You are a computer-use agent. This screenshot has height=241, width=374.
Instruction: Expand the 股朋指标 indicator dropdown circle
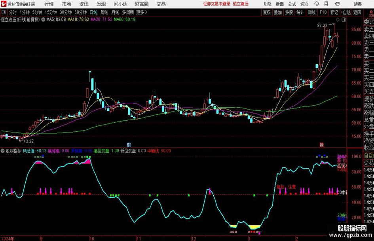click(3, 151)
